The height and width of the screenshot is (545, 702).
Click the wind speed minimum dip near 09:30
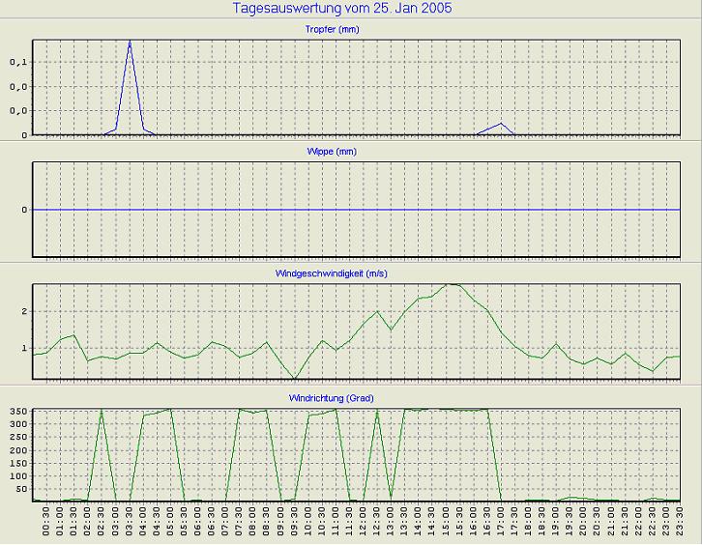tap(295, 378)
